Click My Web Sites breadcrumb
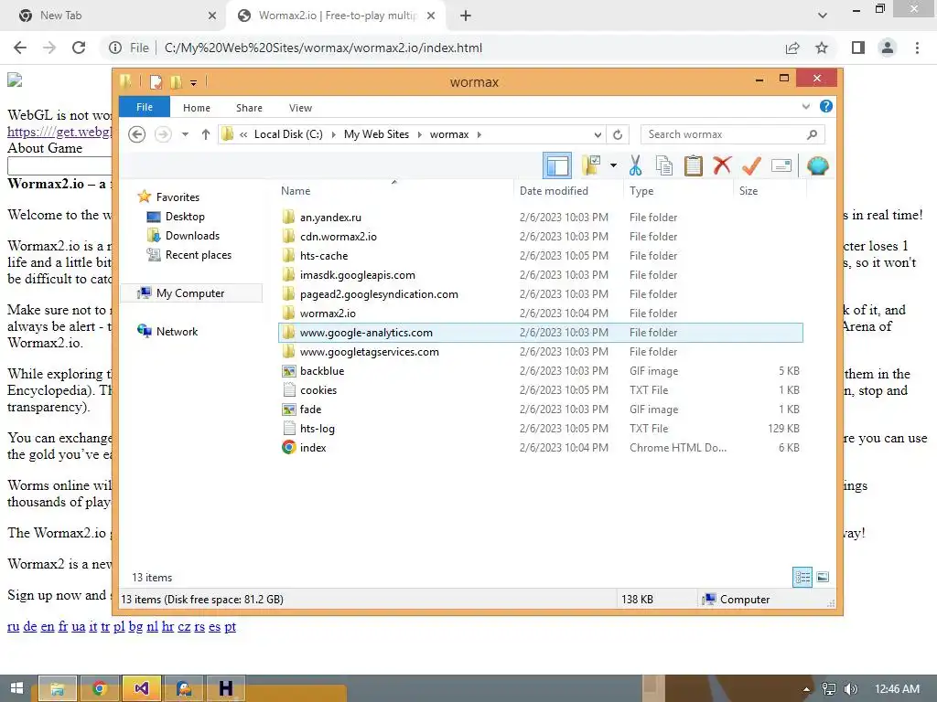Screen dimensions: 937x702 pyautogui.click(x=376, y=134)
